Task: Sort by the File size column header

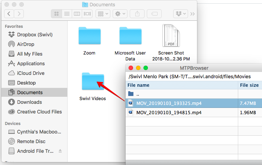Action: tap(249, 85)
